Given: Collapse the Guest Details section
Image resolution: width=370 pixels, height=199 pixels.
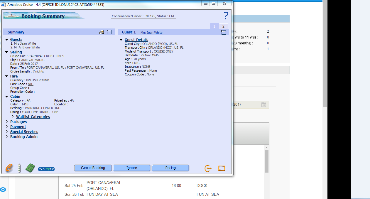Looking at the screenshot, I should coord(121,40).
